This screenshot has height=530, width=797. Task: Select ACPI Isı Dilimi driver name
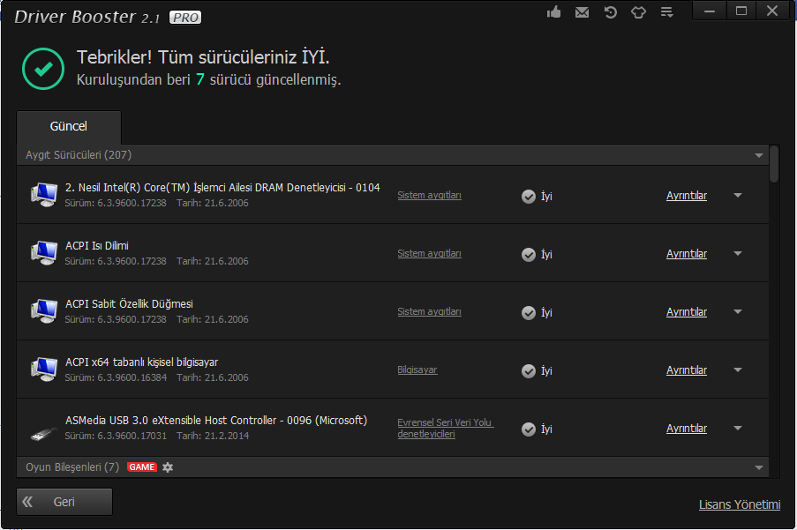tap(96, 246)
